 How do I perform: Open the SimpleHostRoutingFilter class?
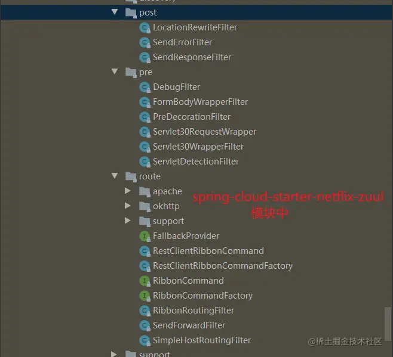pyautogui.click(x=202, y=340)
